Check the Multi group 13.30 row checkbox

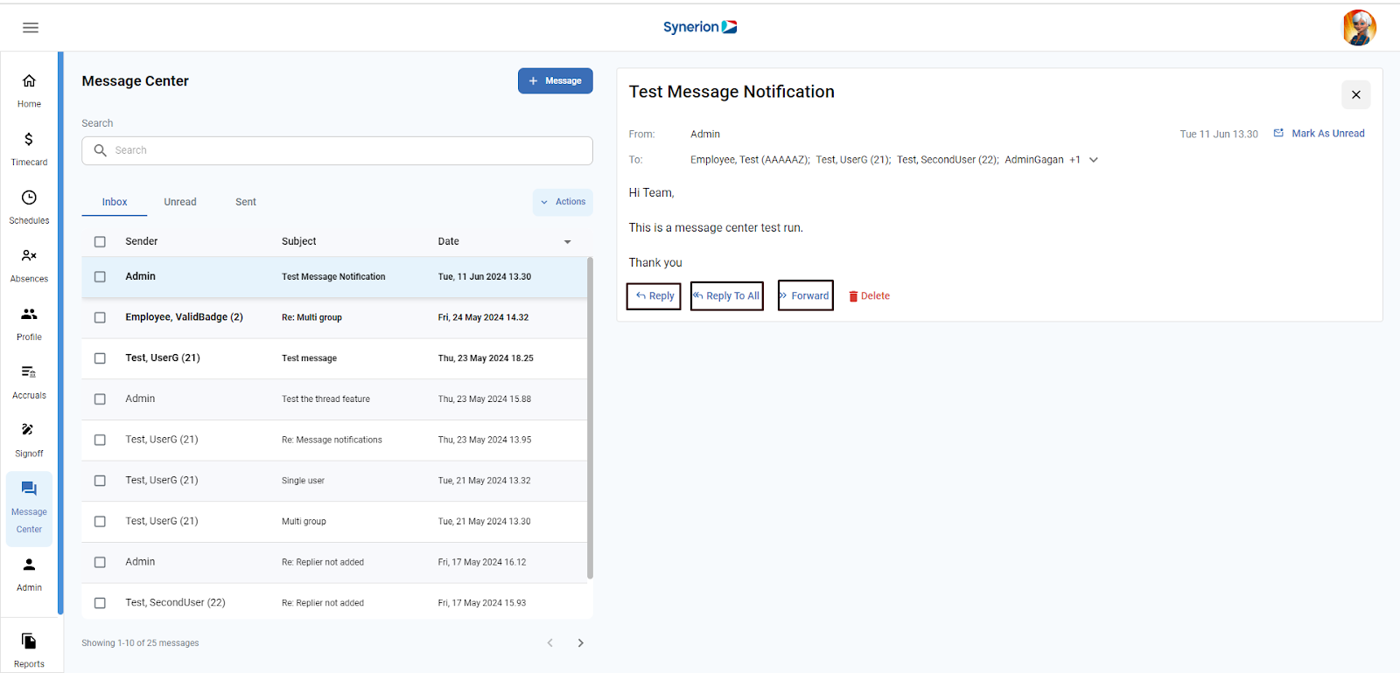pos(100,521)
